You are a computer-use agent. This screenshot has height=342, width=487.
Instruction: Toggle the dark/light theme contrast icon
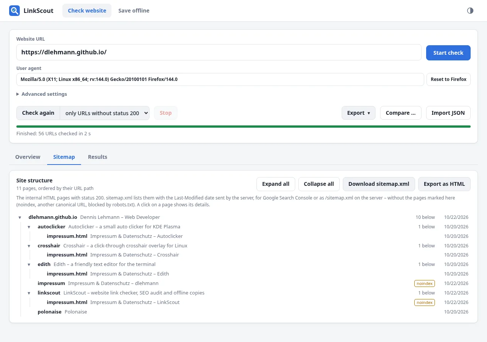click(470, 11)
